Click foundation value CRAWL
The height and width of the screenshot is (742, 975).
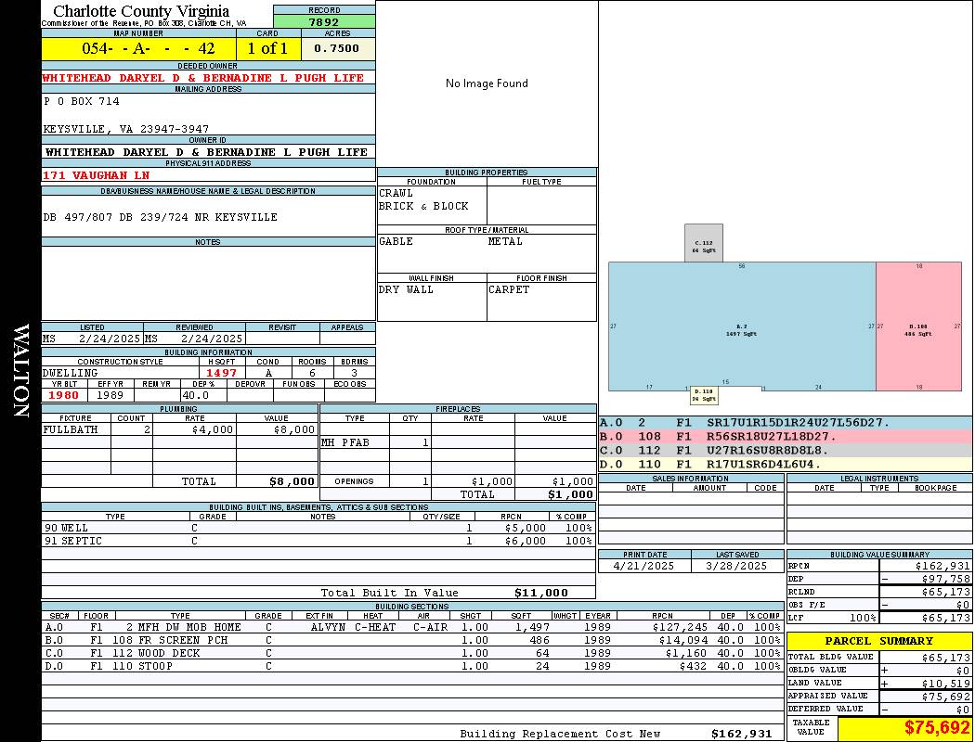(396, 193)
